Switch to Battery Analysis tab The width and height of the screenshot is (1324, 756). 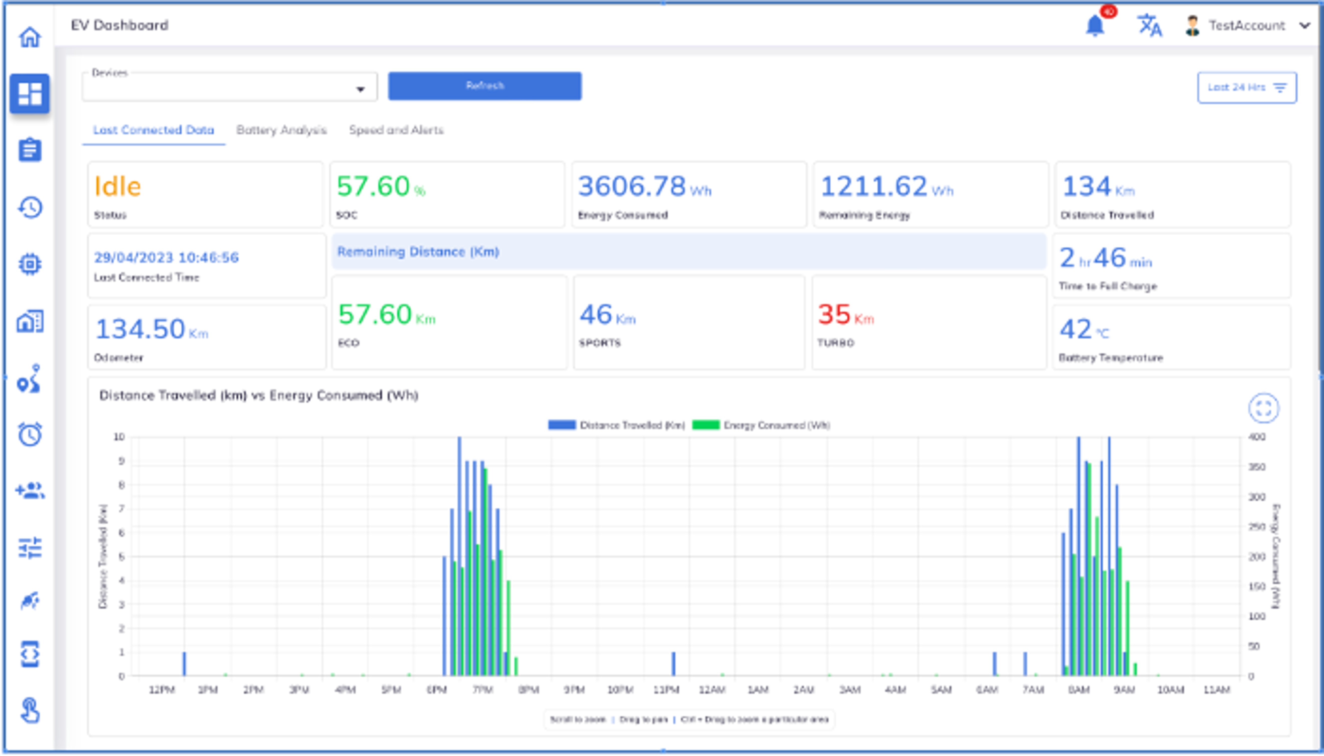tap(282, 130)
